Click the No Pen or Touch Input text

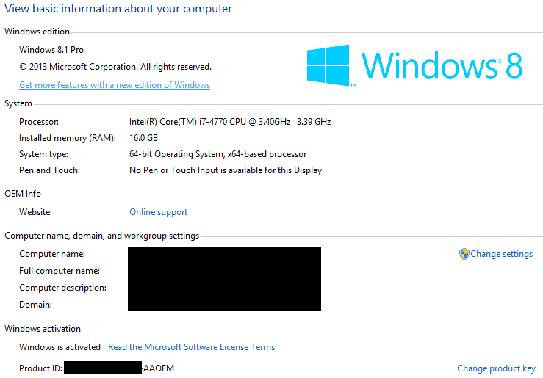[225, 170]
